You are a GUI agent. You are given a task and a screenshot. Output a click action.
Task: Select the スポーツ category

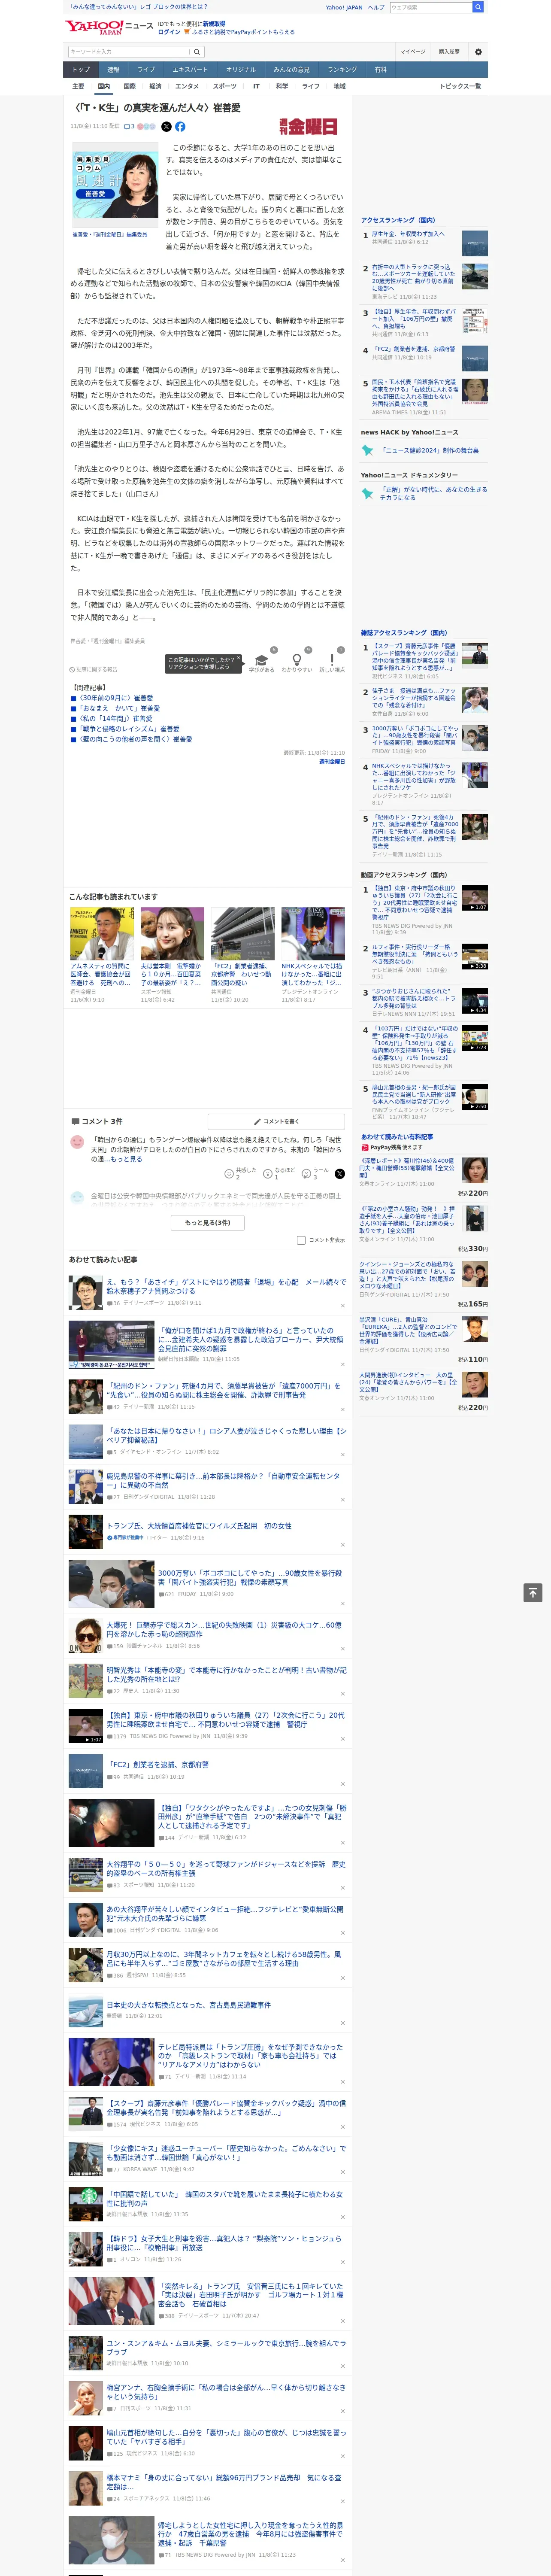225,86
